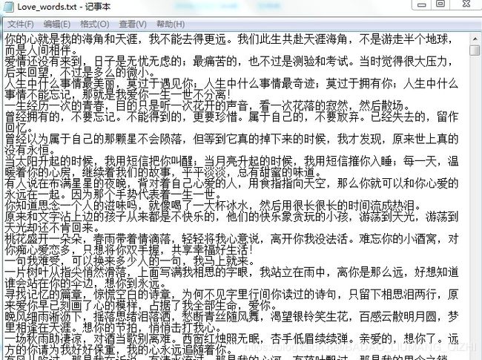Close the Love_words.txt Notepad window
The height and width of the screenshot is (360, 482).
pyautogui.click(x=466, y=4)
